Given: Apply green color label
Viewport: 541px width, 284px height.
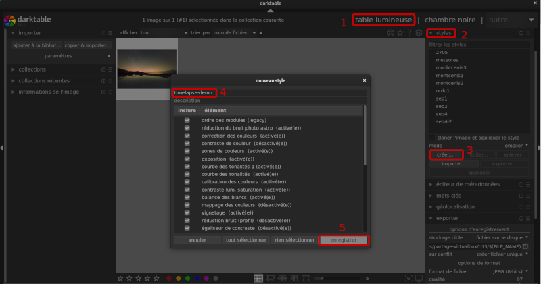Looking at the screenshot, I should point(188,278).
